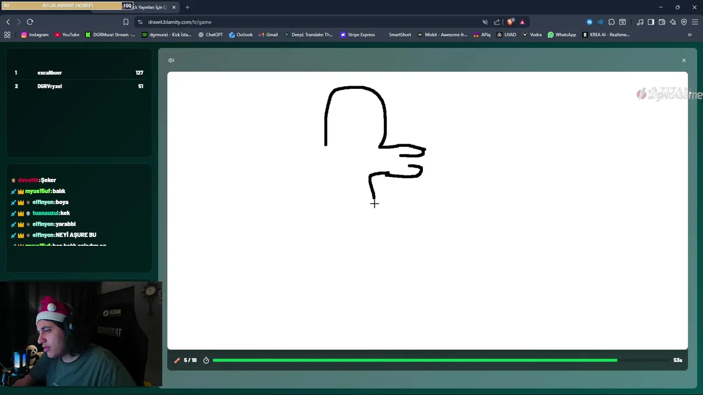
Task: Click the green countdown progress bar
Action: click(x=415, y=360)
